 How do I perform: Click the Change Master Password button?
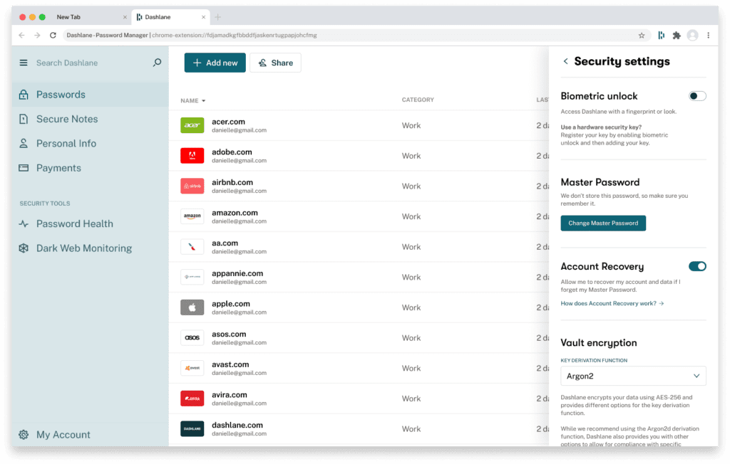(x=603, y=223)
